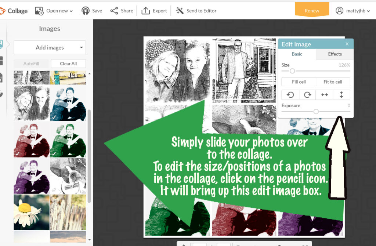Select the teal couple thumbnail
376x246 pixels.
[68, 103]
